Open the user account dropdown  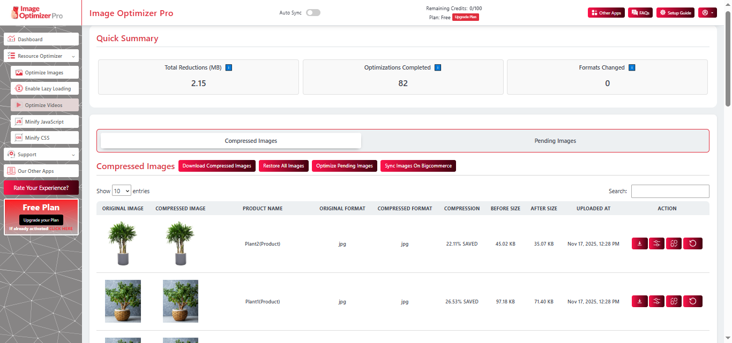click(x=707, y=13)
